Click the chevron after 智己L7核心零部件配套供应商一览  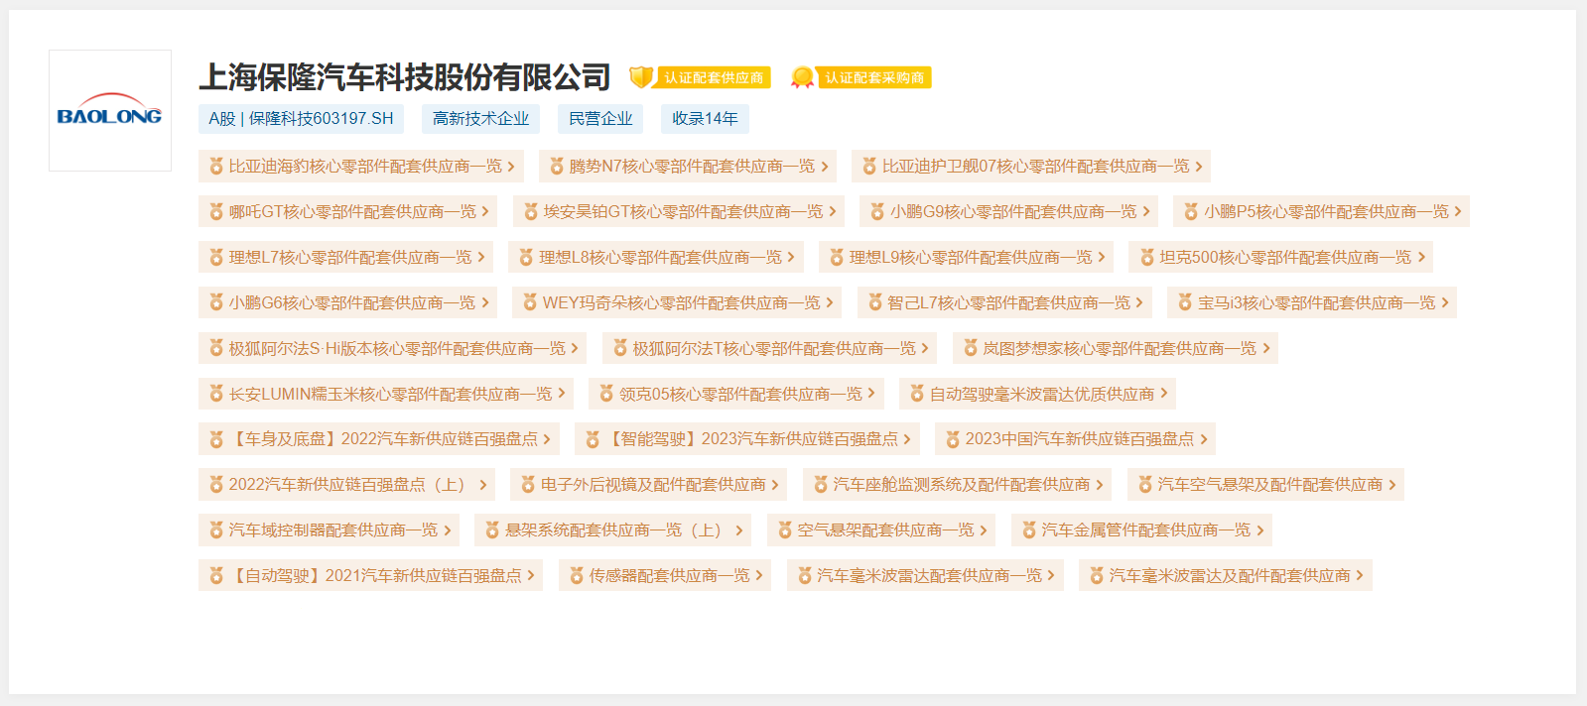(x=1139, y=302)
